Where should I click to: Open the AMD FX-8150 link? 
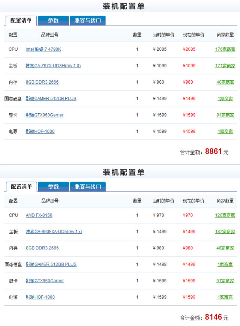click(39, 215)
